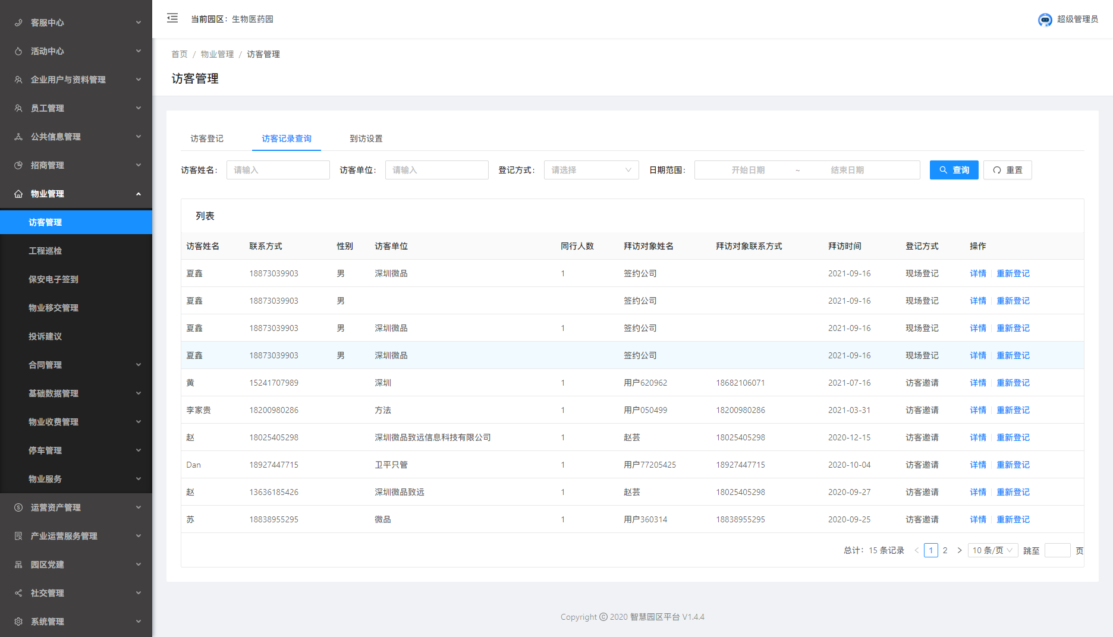Expand the 基础数据管理 submenu chevron
This screenshot has height=637, width=1113.
tap(139, 393)
